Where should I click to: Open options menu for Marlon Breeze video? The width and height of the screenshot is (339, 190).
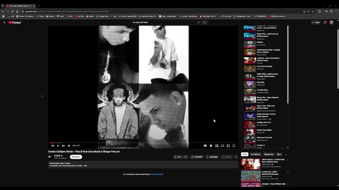pyautogui.click(x=288, y=160)
